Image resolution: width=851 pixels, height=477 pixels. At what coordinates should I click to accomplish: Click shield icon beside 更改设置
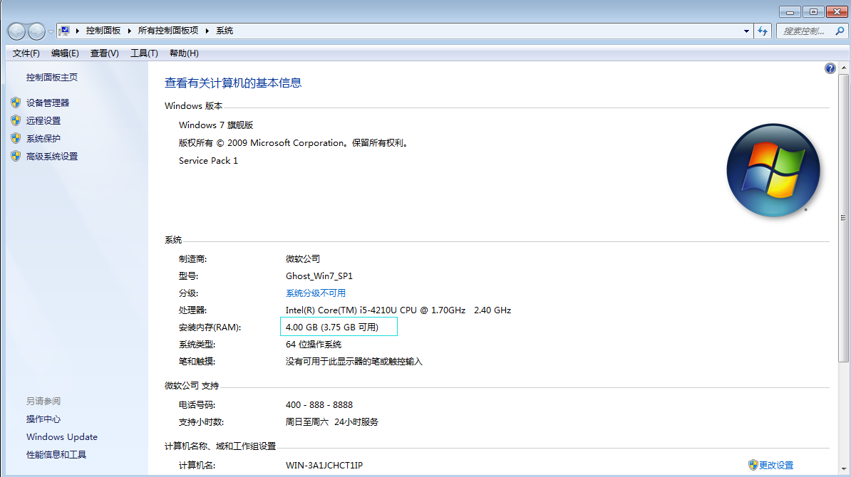753,464
